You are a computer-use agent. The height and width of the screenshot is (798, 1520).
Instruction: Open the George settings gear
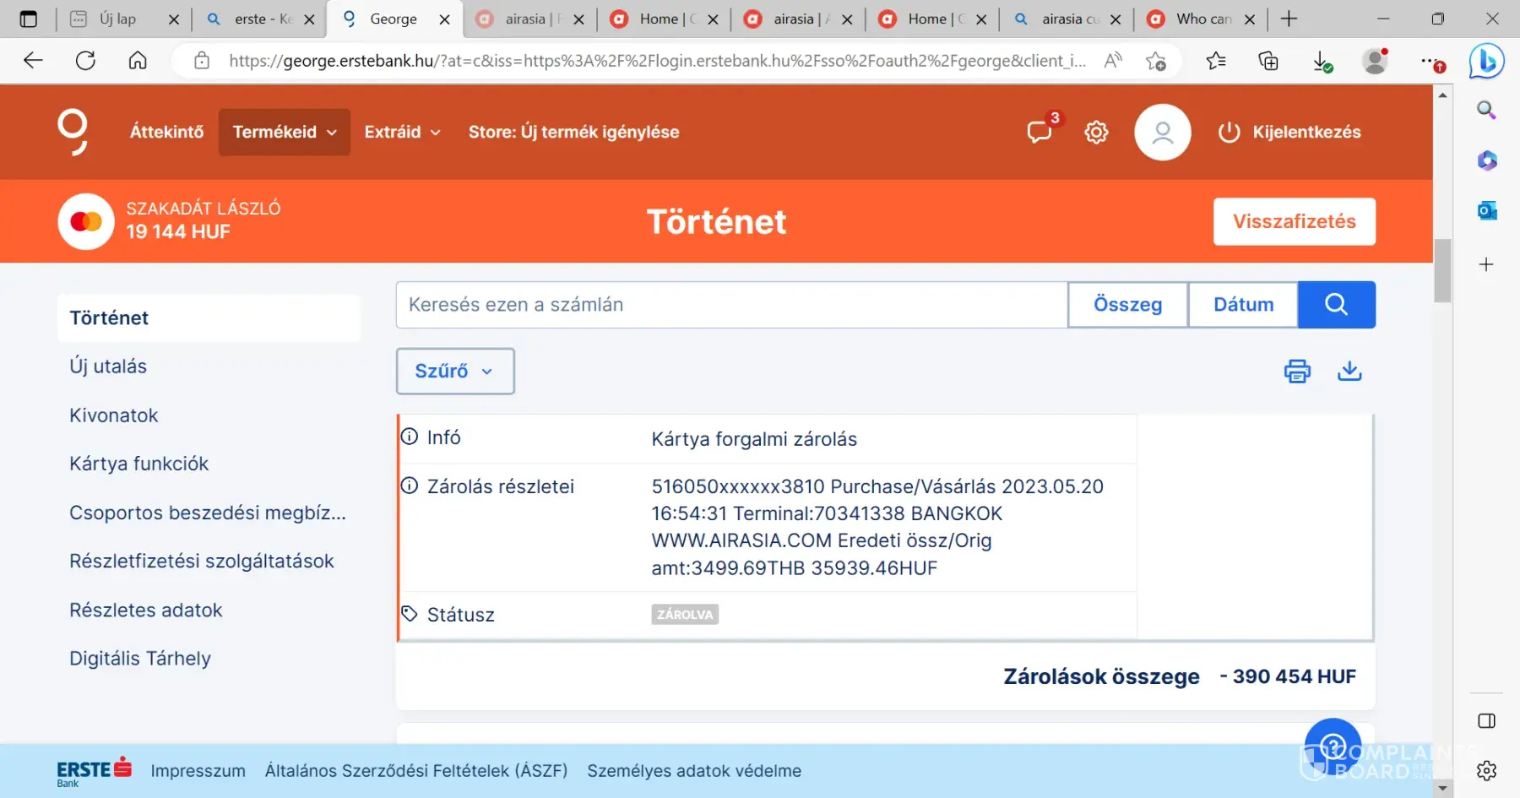pos(1096,132)
